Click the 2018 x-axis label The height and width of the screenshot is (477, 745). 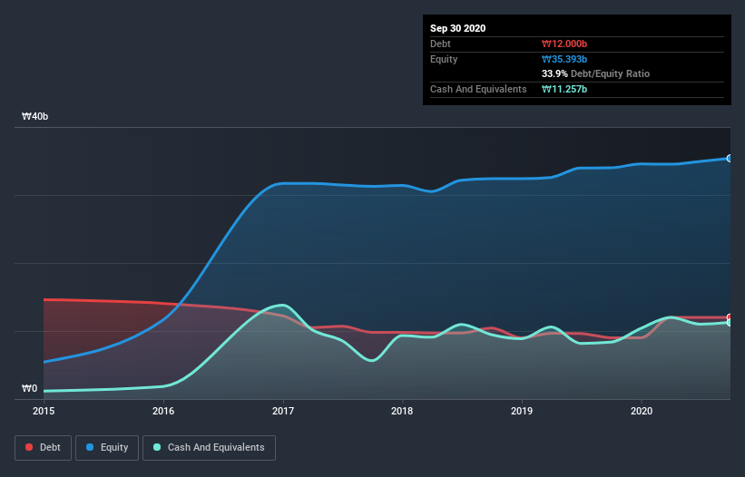pos(402,411)
